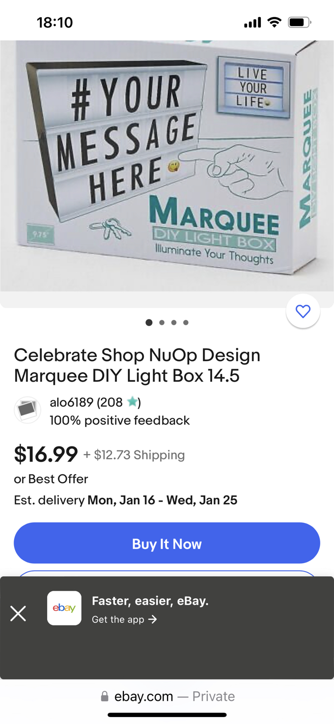Switch to the second carousel image dot
This screenshot has width=334, height=724.
pyautogui.click(x=161, y=323)
